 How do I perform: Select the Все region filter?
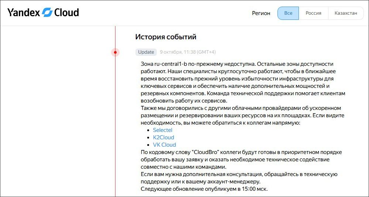pyautogui.click(x=288, y=13)
